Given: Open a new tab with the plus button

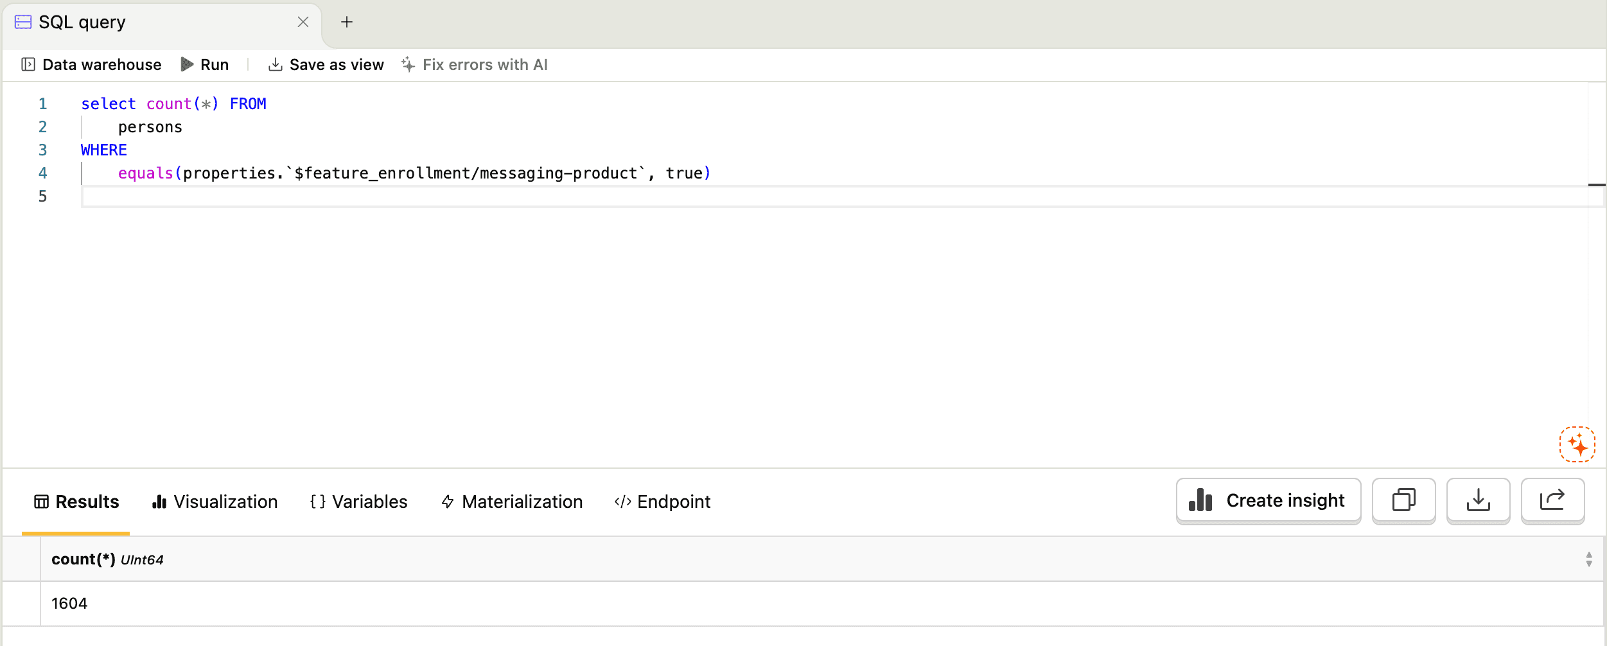Looking at the screenshot, I should coord(347,21).
